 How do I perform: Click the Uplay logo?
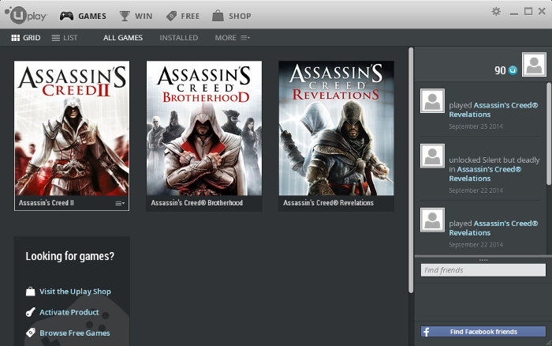pos(26,16)
